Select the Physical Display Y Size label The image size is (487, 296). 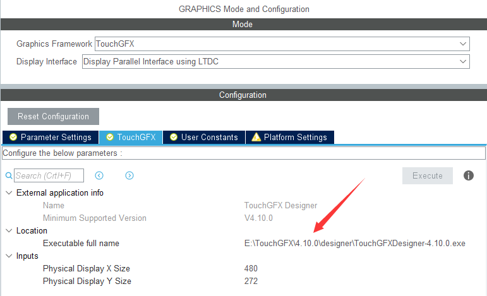point(87,281)
